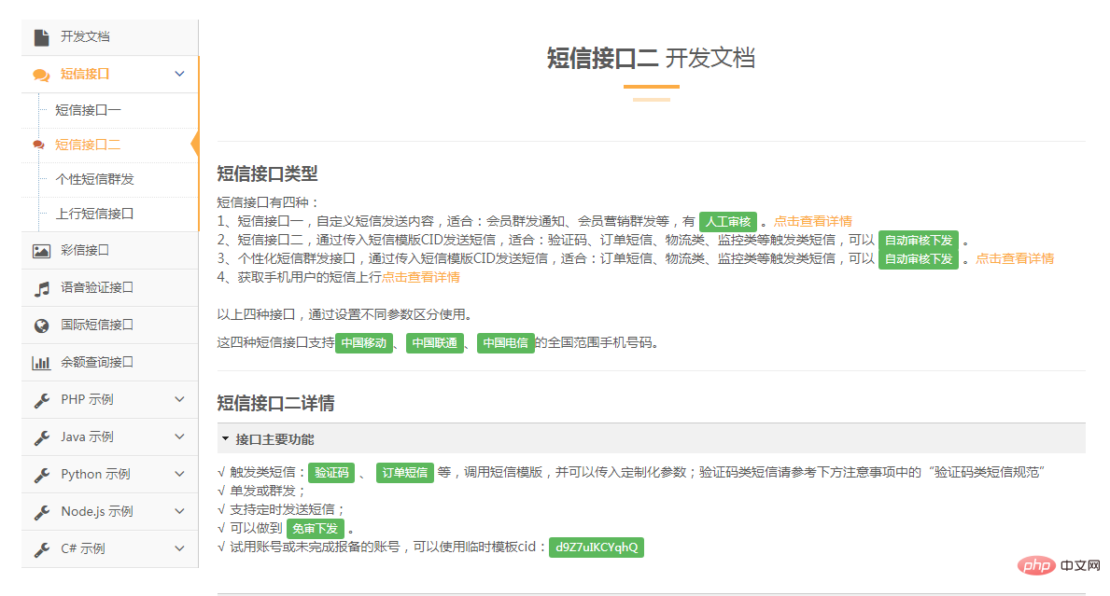Viewport: 1110px width, 596px height.
Task: Click the 余额查询接口 bar chart icon
Action: [x=41, y=363]
